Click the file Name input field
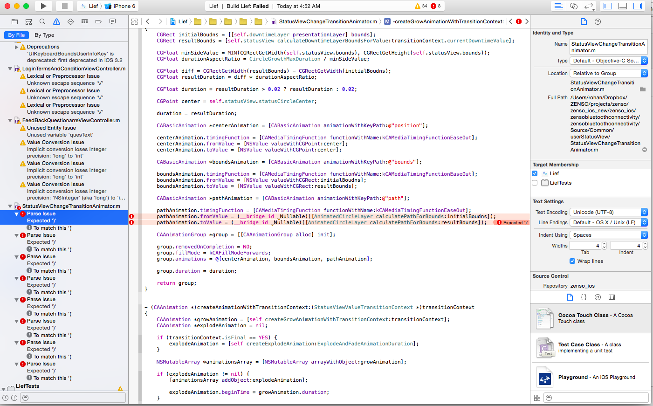The height and width of the screenshot is (406, 653). (608, 47)
